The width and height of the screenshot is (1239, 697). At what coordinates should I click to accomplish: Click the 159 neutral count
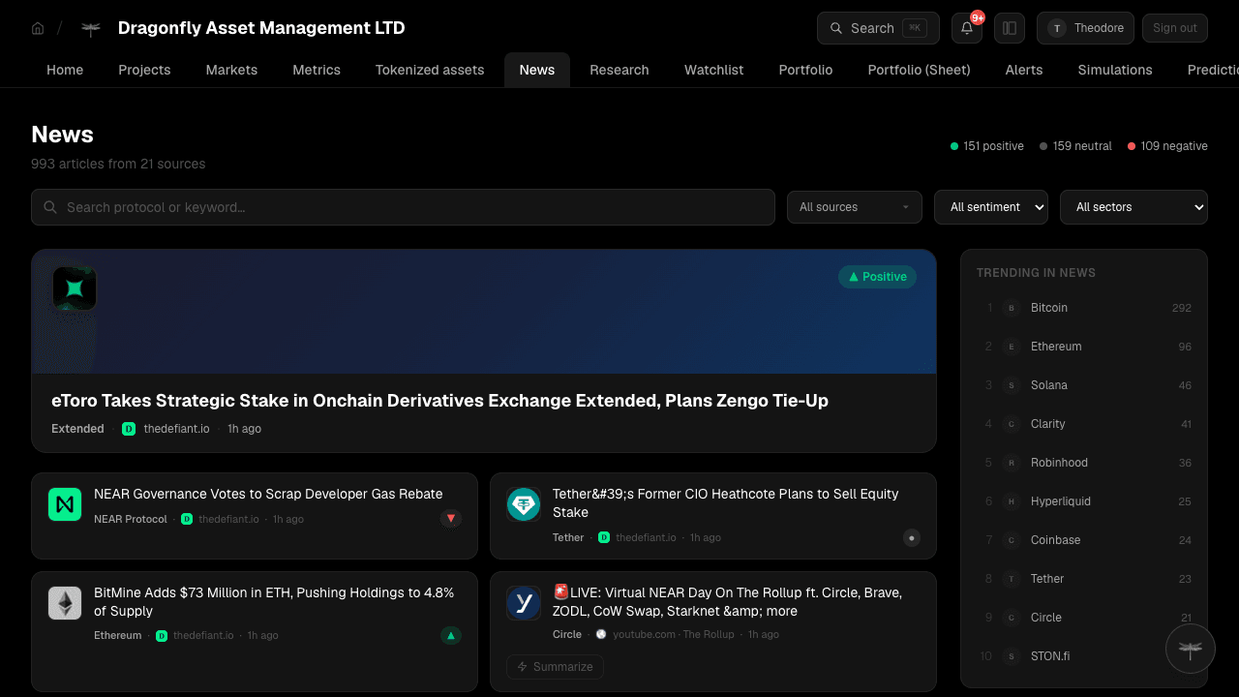click(1075, 146)
